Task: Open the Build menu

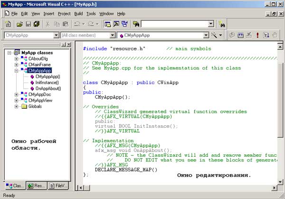Action: pyautogui.click(x=78, y=14)
